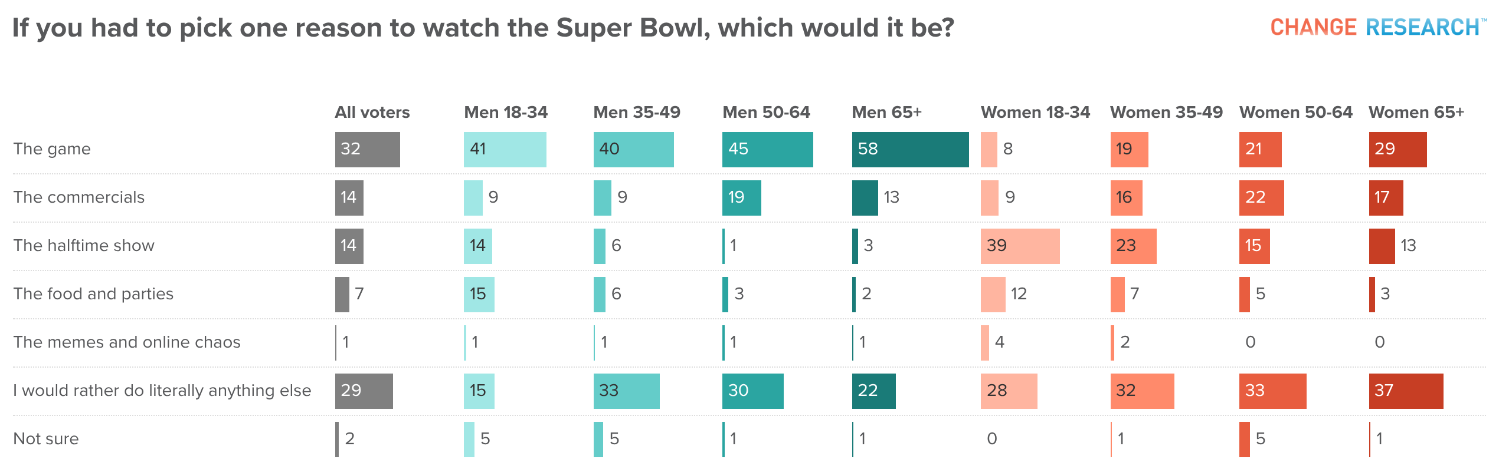This screenshot has height=469, width=1499.
Task: Click the Women 18-34 halftime show bar 39
Action: (x=1020, y=246)
